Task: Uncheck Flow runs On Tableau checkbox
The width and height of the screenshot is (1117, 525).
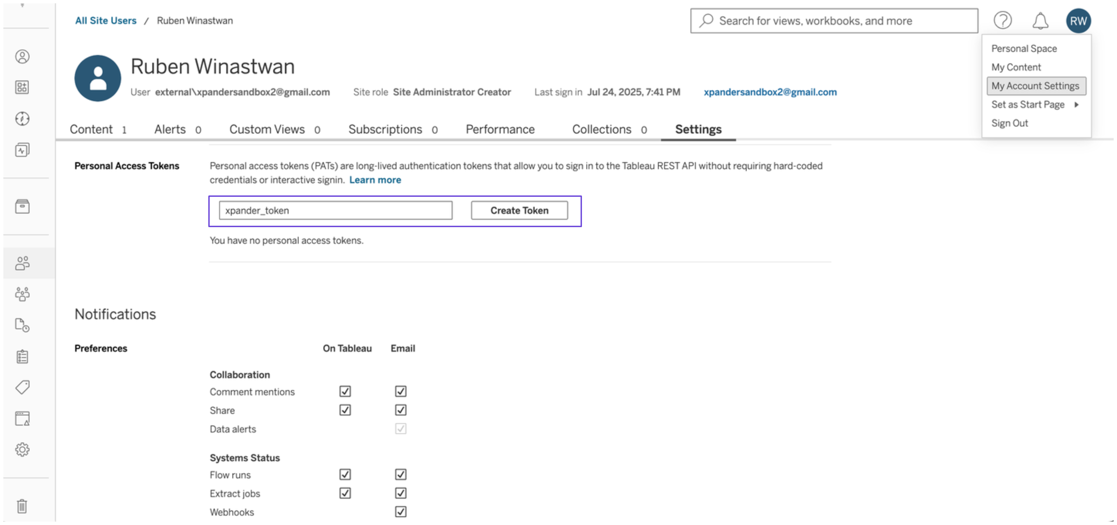Action: [x=345, y=474]
